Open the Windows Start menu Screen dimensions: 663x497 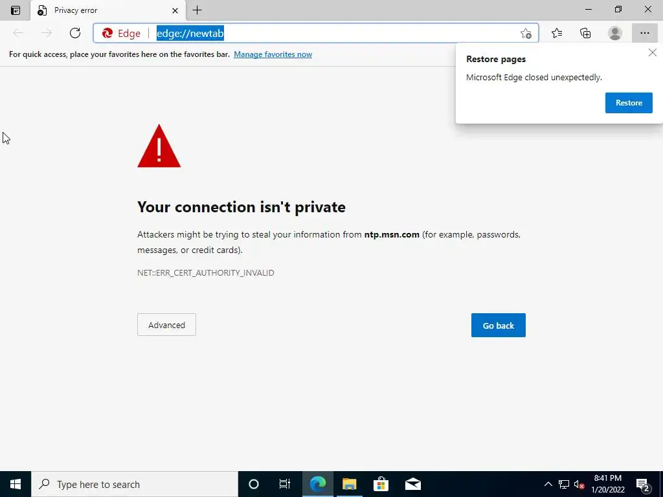point(16,484)
